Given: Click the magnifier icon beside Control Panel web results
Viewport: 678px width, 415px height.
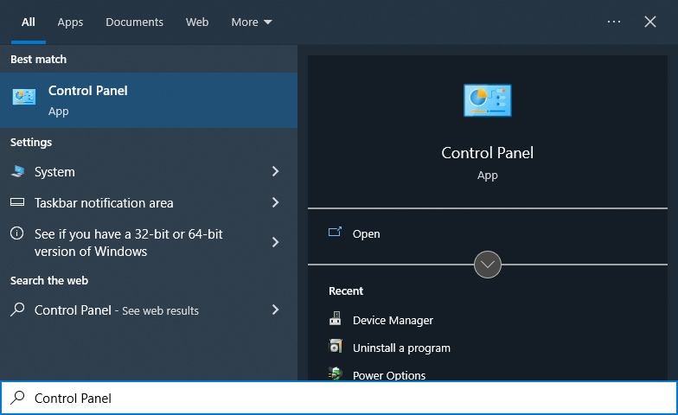Looking at the screenshot, I should 17,310.
